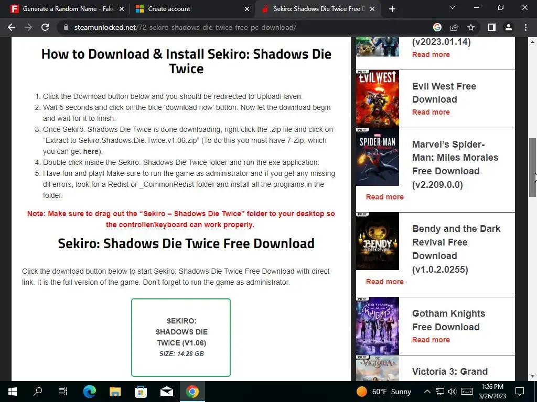Click the Evil West cover thumbnail

[378, 99]
